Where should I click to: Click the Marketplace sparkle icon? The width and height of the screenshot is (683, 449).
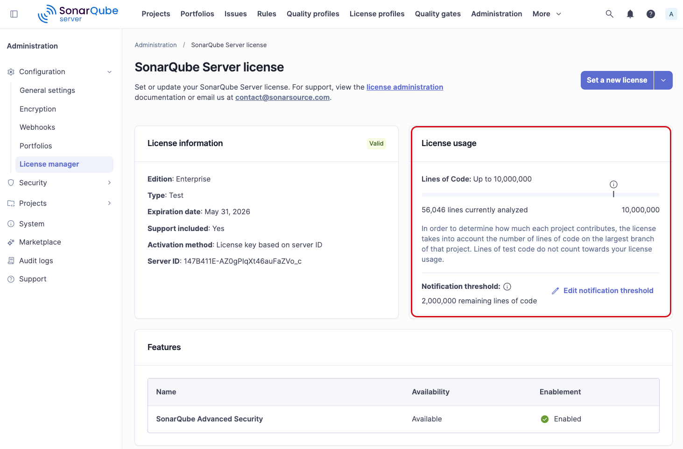tap(11, 242)
